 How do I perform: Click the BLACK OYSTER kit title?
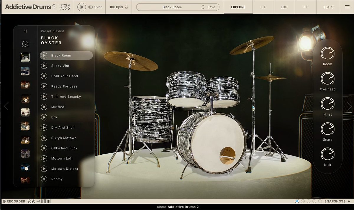coord(51,40)
